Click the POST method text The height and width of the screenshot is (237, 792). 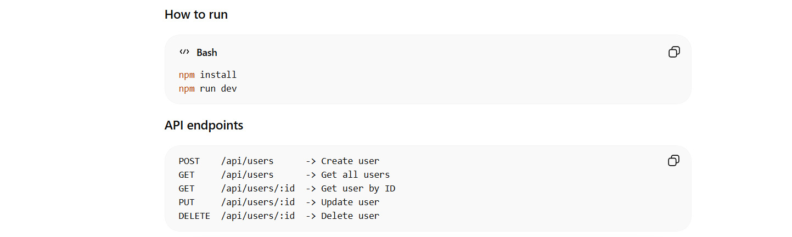(189, 161)
